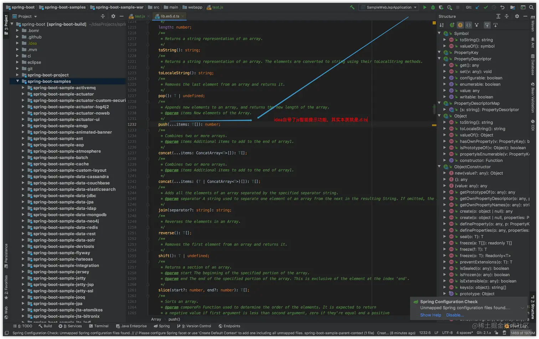The image size is (539, 339).
Task: Collapse the Symbol node in Structure
Action: click(439, 33)
